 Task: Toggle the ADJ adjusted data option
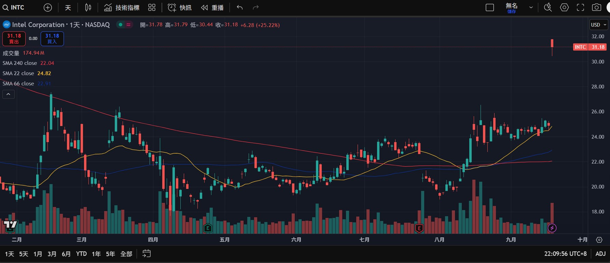pyautogui.click(x=600, y=254)
